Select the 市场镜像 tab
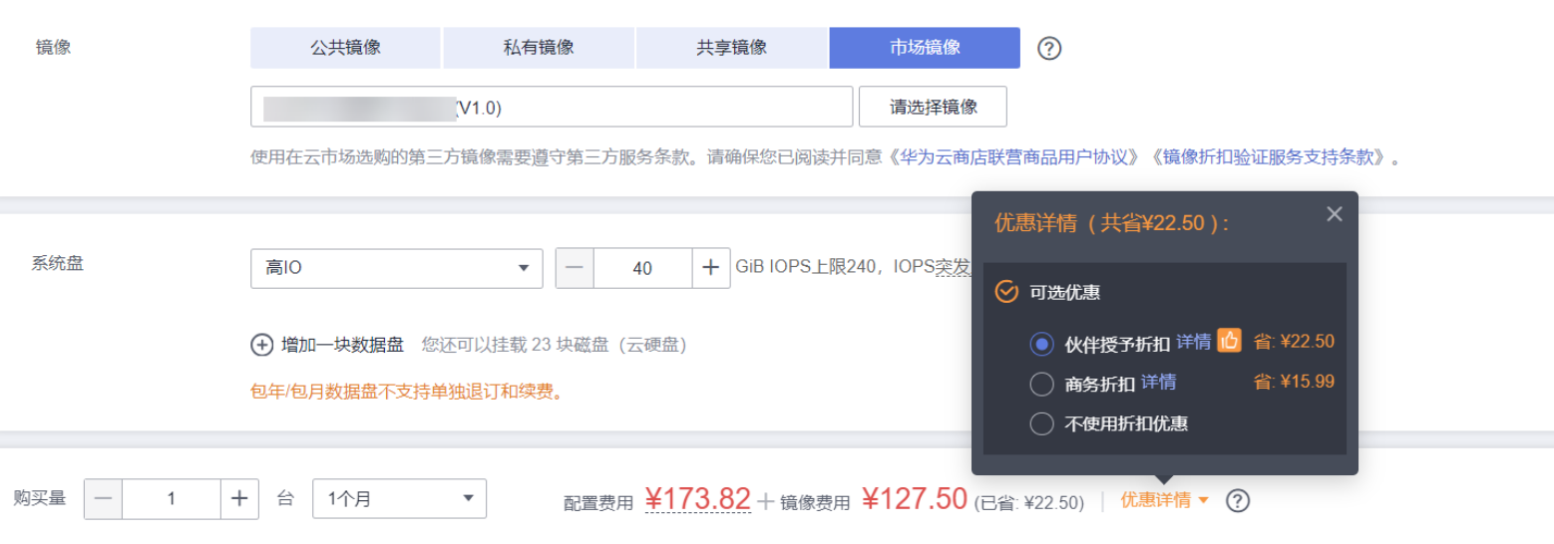 [x=925, y=48]
